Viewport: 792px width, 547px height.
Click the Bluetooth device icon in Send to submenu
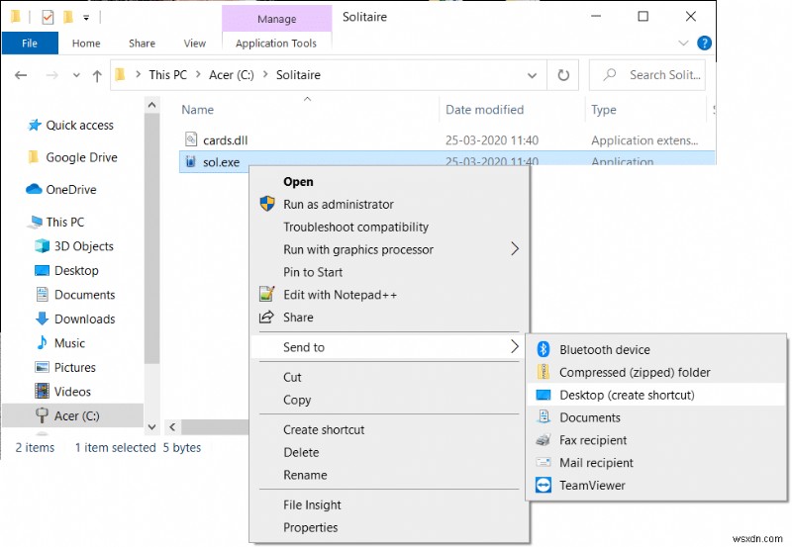(x=543, y=349)
